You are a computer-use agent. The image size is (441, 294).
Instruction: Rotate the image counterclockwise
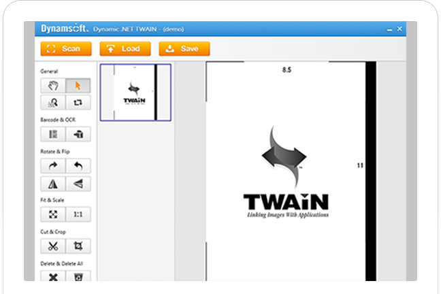[78, 166]
